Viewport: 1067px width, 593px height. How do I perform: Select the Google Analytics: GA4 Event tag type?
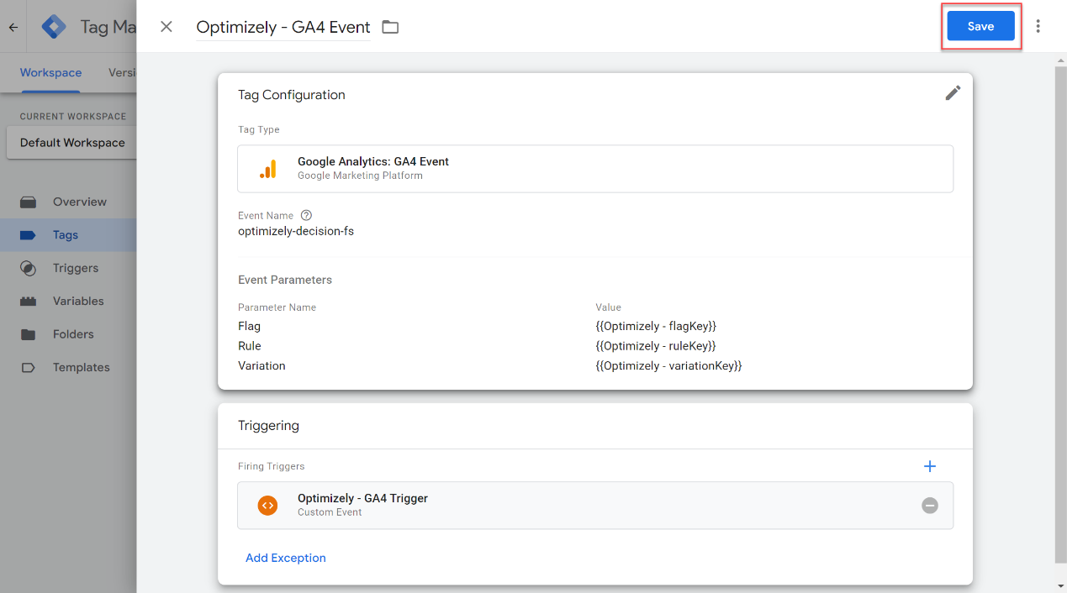tap(595, 169)
